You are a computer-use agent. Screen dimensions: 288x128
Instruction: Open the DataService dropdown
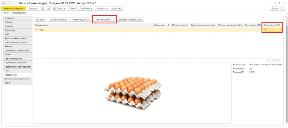point(85,8)
